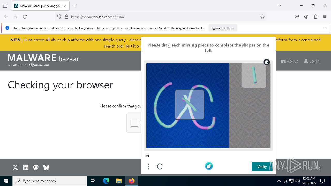The height and width of the screenshot is (186, 331).
Task: Focus the URL address bar
Action: (x=160, y=17)
